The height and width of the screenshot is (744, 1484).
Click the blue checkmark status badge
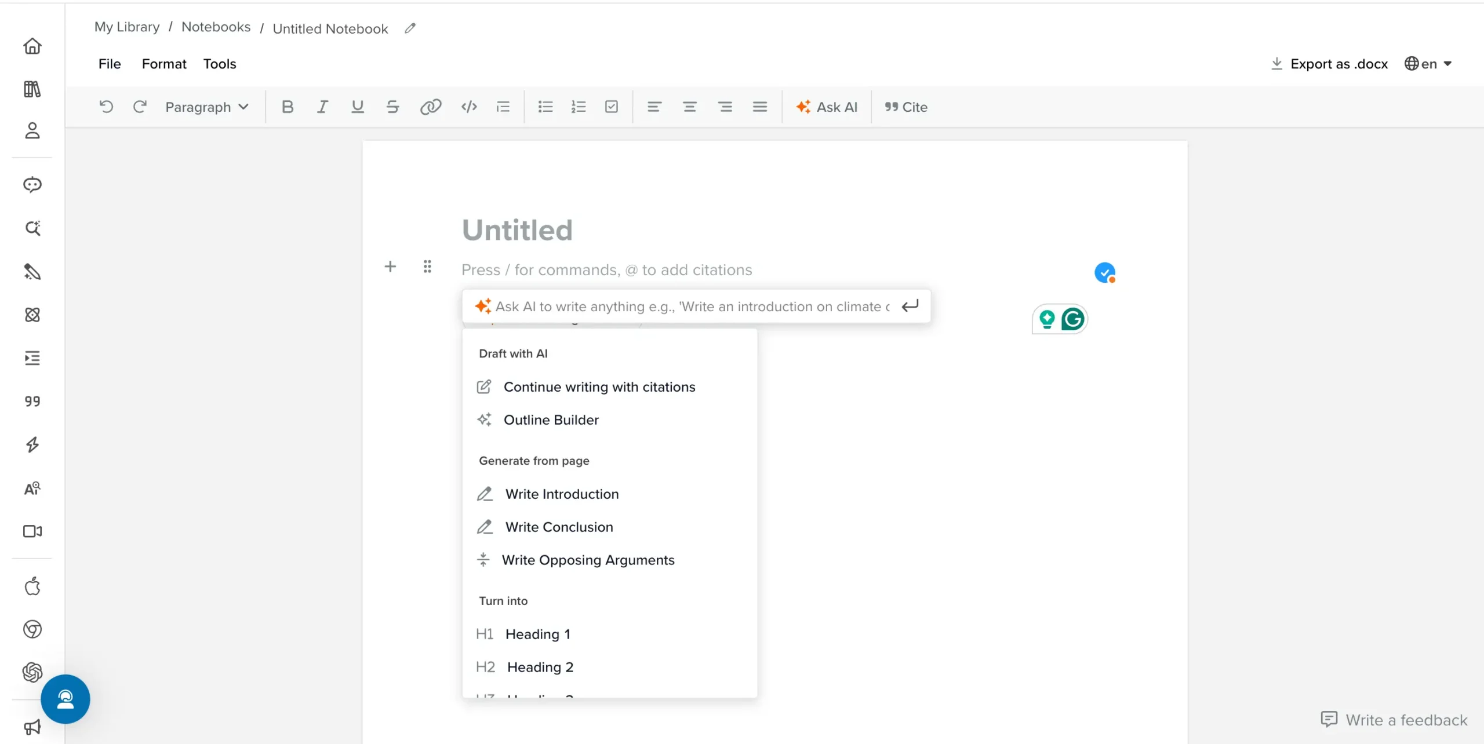pyautogui.click(x=1105, y=272)
